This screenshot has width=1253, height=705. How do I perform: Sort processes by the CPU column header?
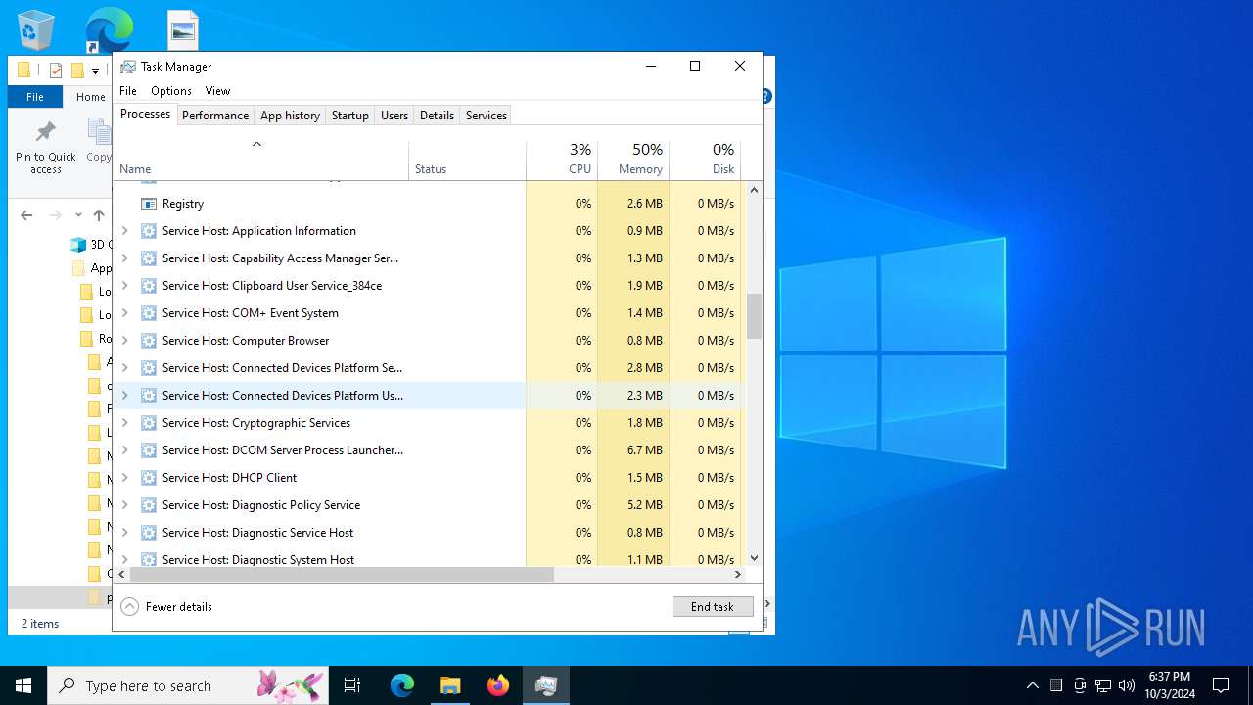tap(562, 160)
